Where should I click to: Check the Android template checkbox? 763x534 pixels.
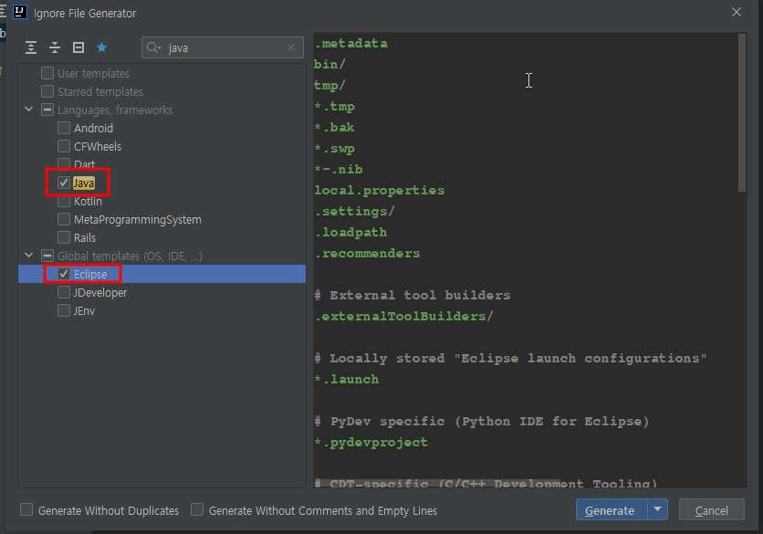pyautogui.click(x=64, y=128)
